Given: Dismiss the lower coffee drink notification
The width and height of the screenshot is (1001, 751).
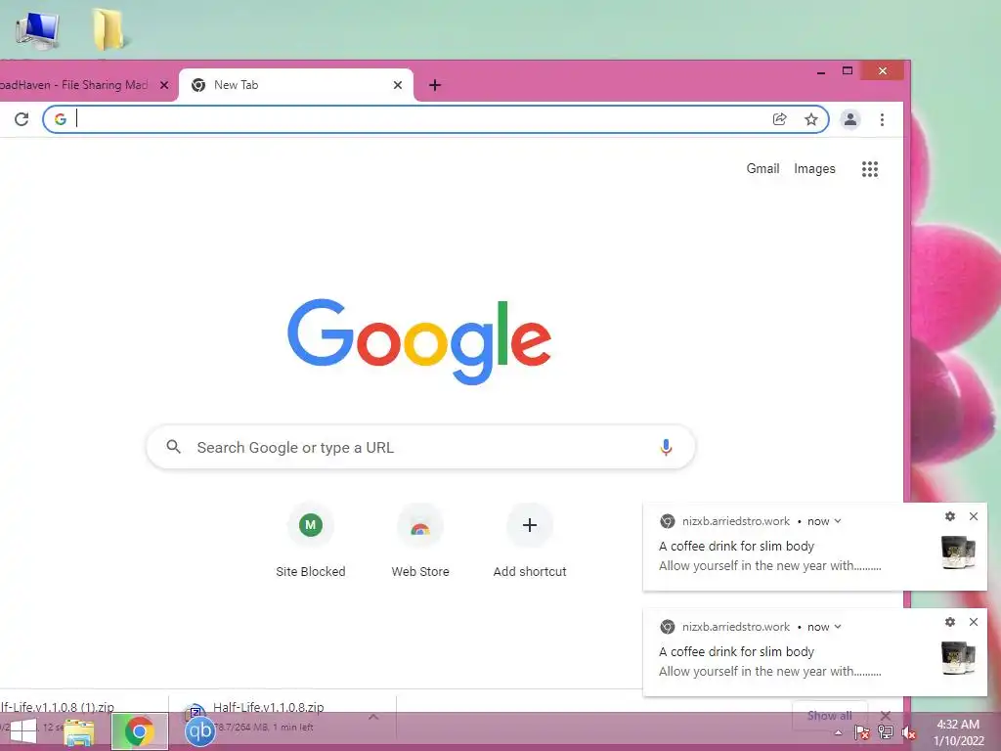Looking at the screenshot, I should [x=974, y=622].
